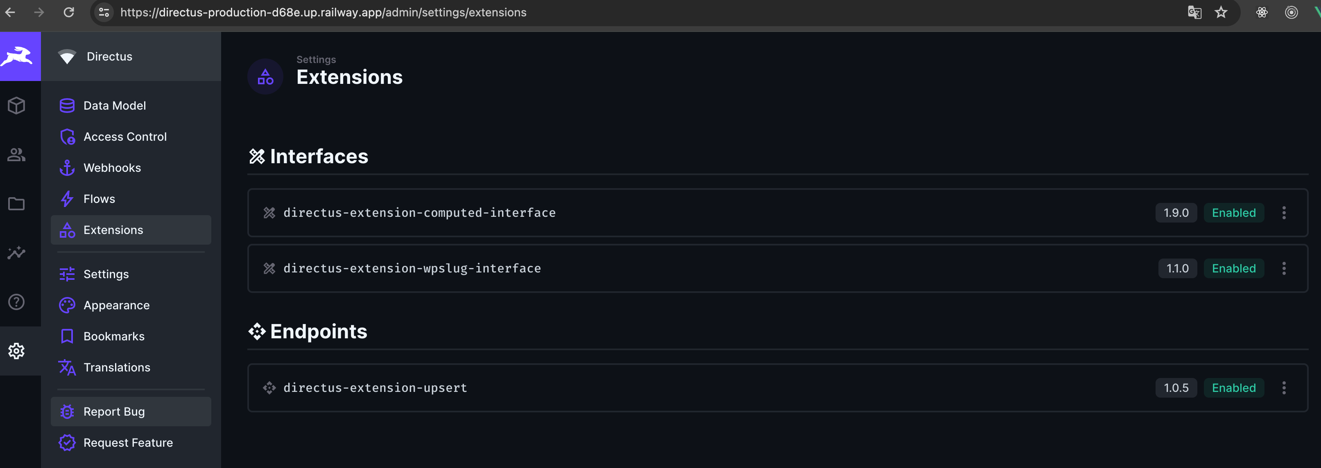Click the Interfaces heading text
The width and height of the screenshot is (1321, 468).
(319, 156)
